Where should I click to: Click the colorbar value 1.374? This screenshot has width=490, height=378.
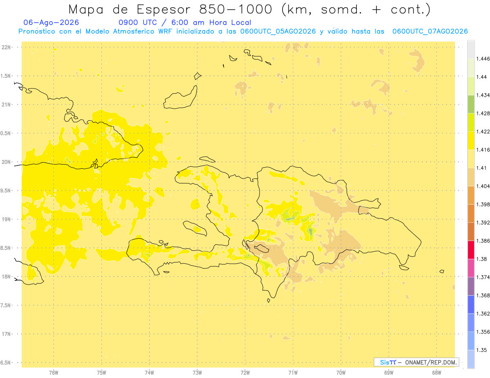483,277
